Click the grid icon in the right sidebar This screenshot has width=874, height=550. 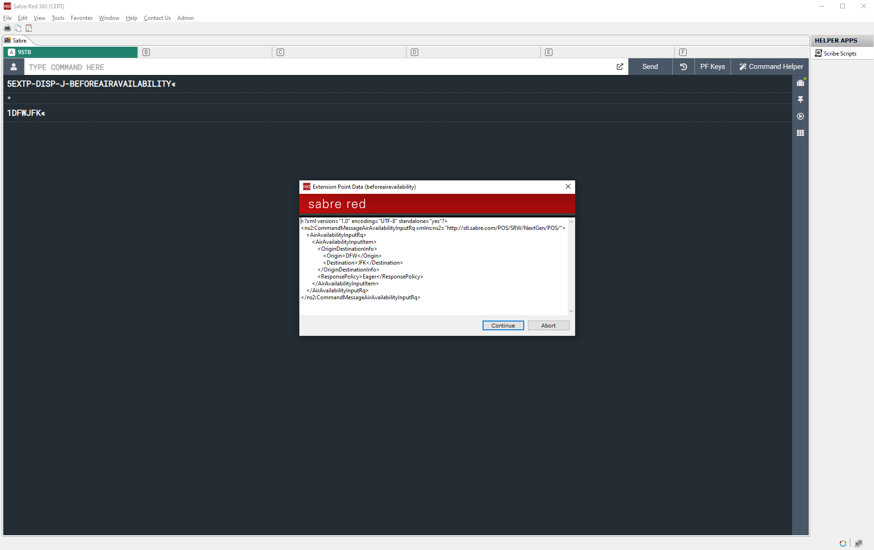point(800,133)
